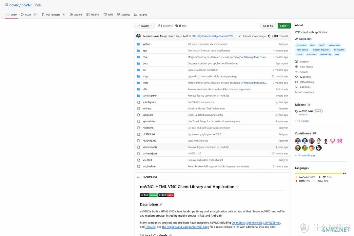Expand the green Code dropdown button
Screen dimensions: 354x236
pyautogui.click(x=284, y=26)
